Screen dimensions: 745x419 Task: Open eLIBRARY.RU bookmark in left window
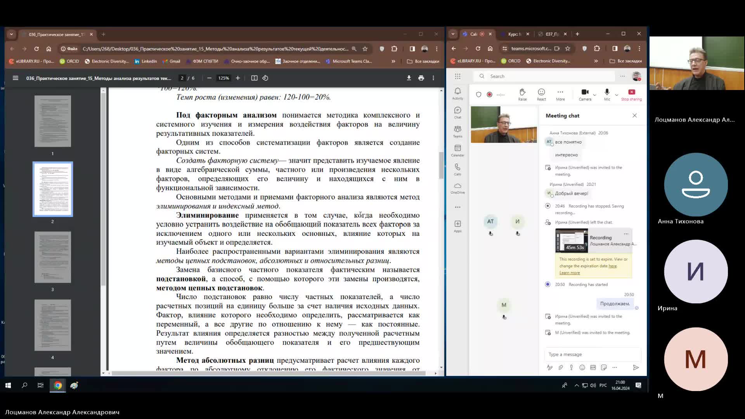coord(31,61)
